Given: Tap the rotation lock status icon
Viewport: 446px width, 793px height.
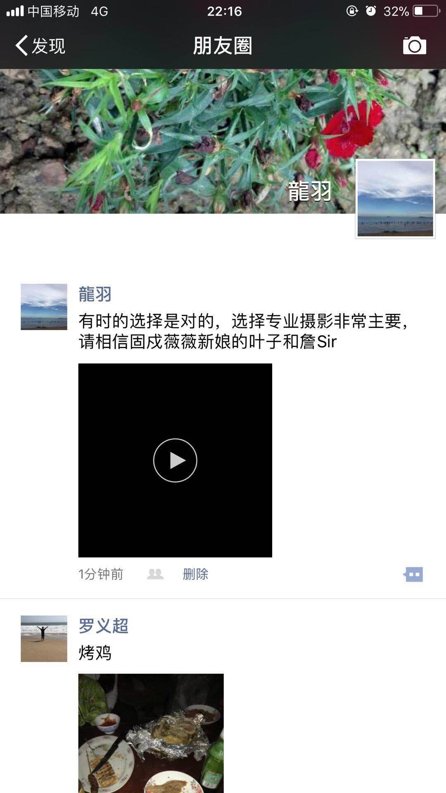Looking at the screenshot, I should [x=352, y=11].
